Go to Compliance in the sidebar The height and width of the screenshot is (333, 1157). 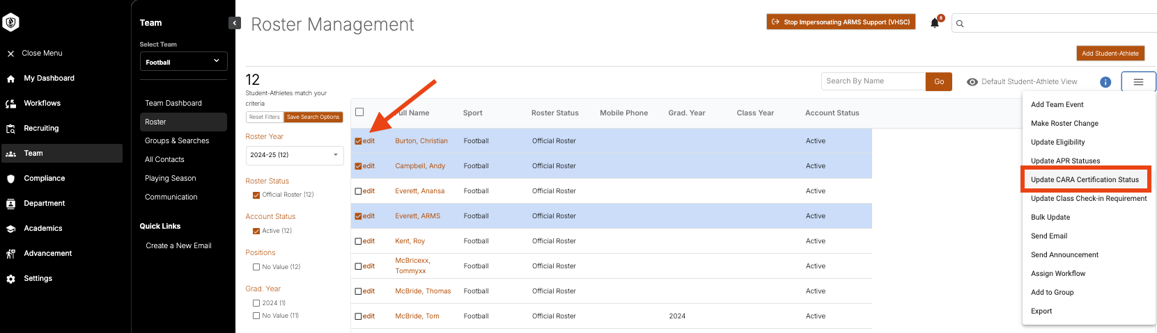tap(45, 178)
